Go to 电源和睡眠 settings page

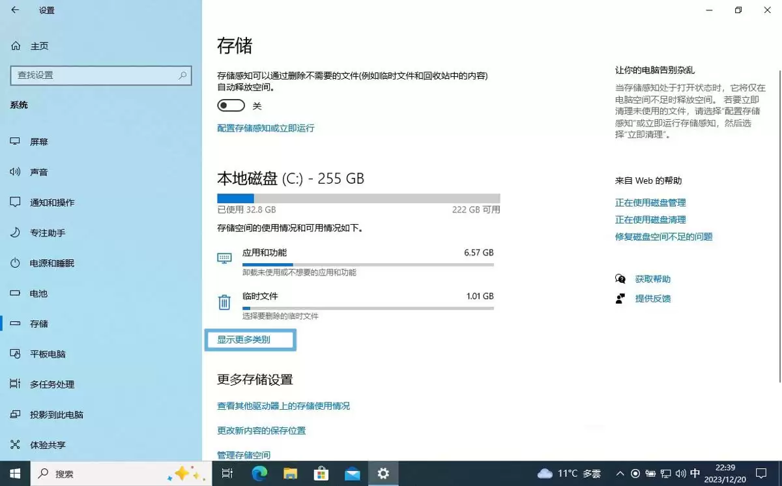[x=101, y=263]
